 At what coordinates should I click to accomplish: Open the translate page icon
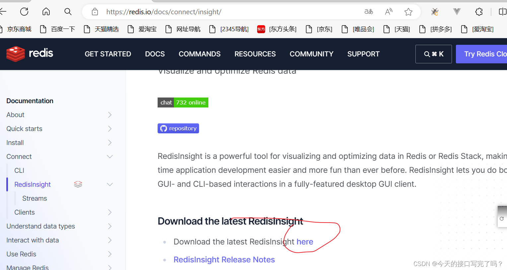coord(369,12)
